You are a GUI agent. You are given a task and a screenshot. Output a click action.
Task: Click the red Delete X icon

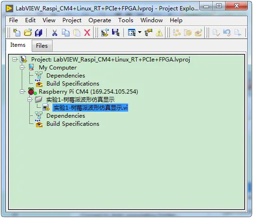click(x=87, y=33)
